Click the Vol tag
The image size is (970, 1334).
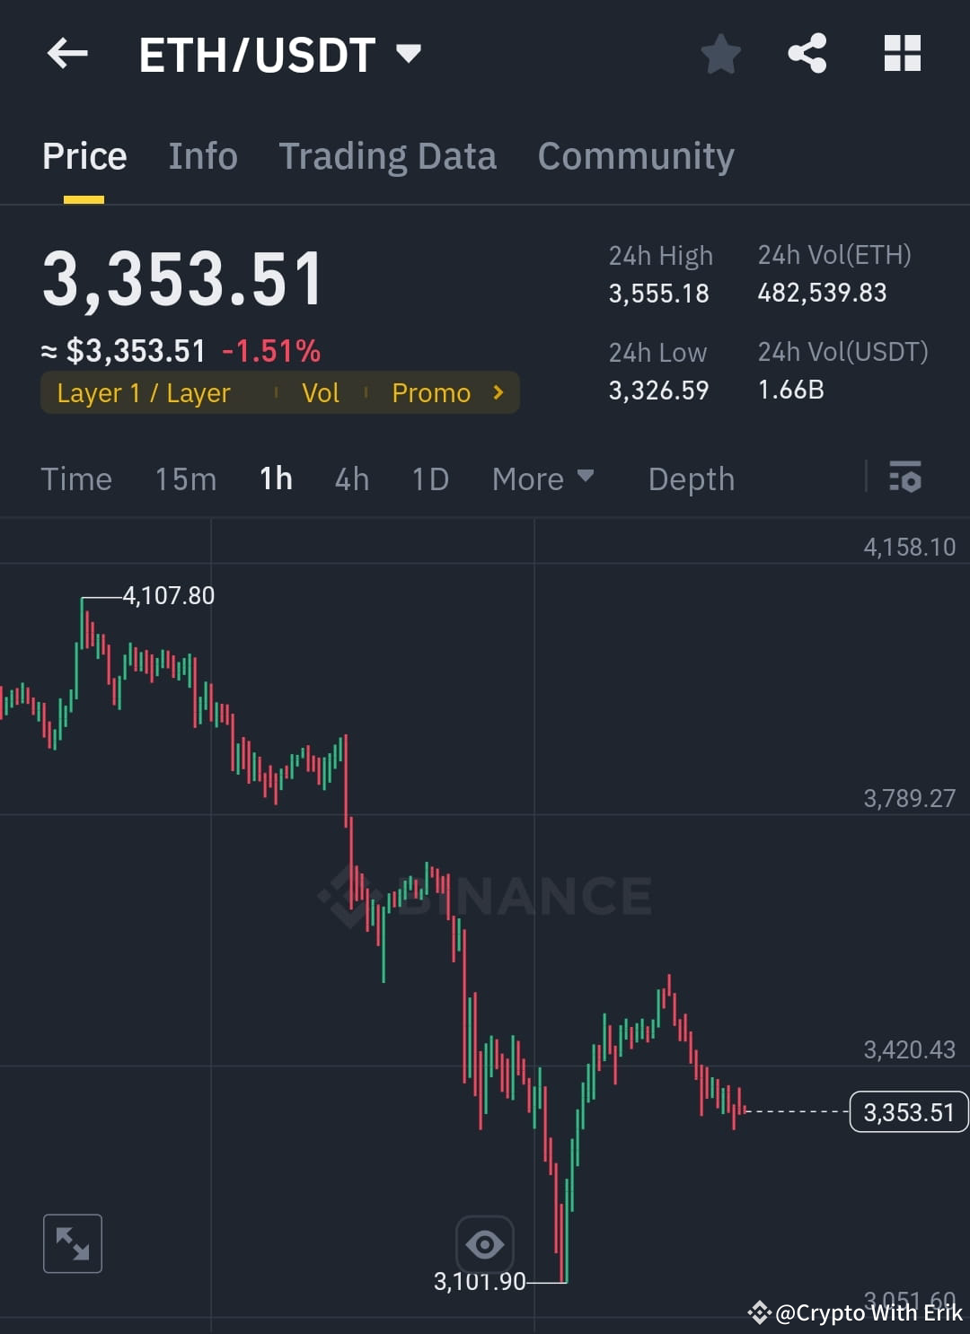pos(321,392)
